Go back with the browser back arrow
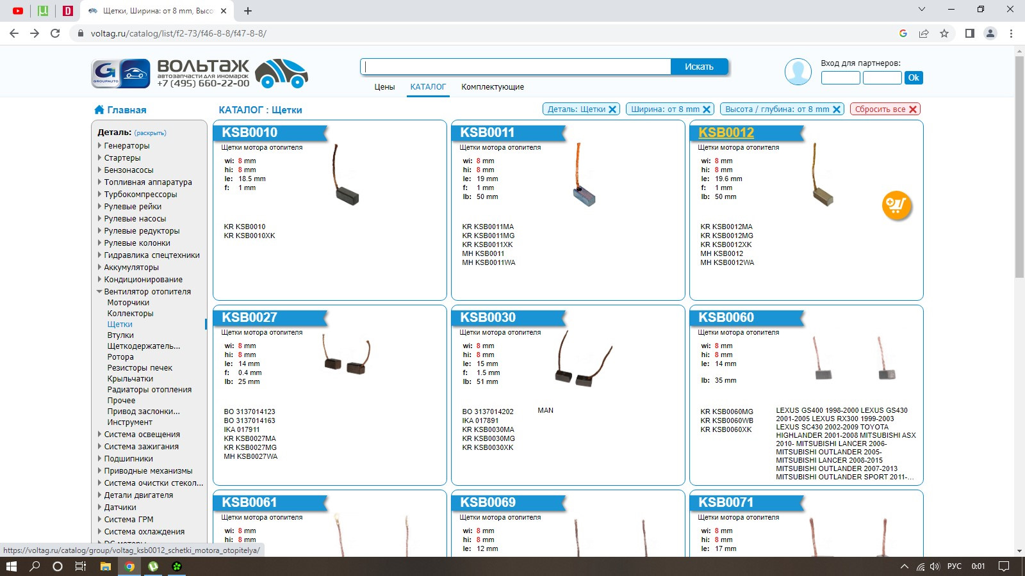Screen dimensions: 1025x576 click(x=14, y=33)
